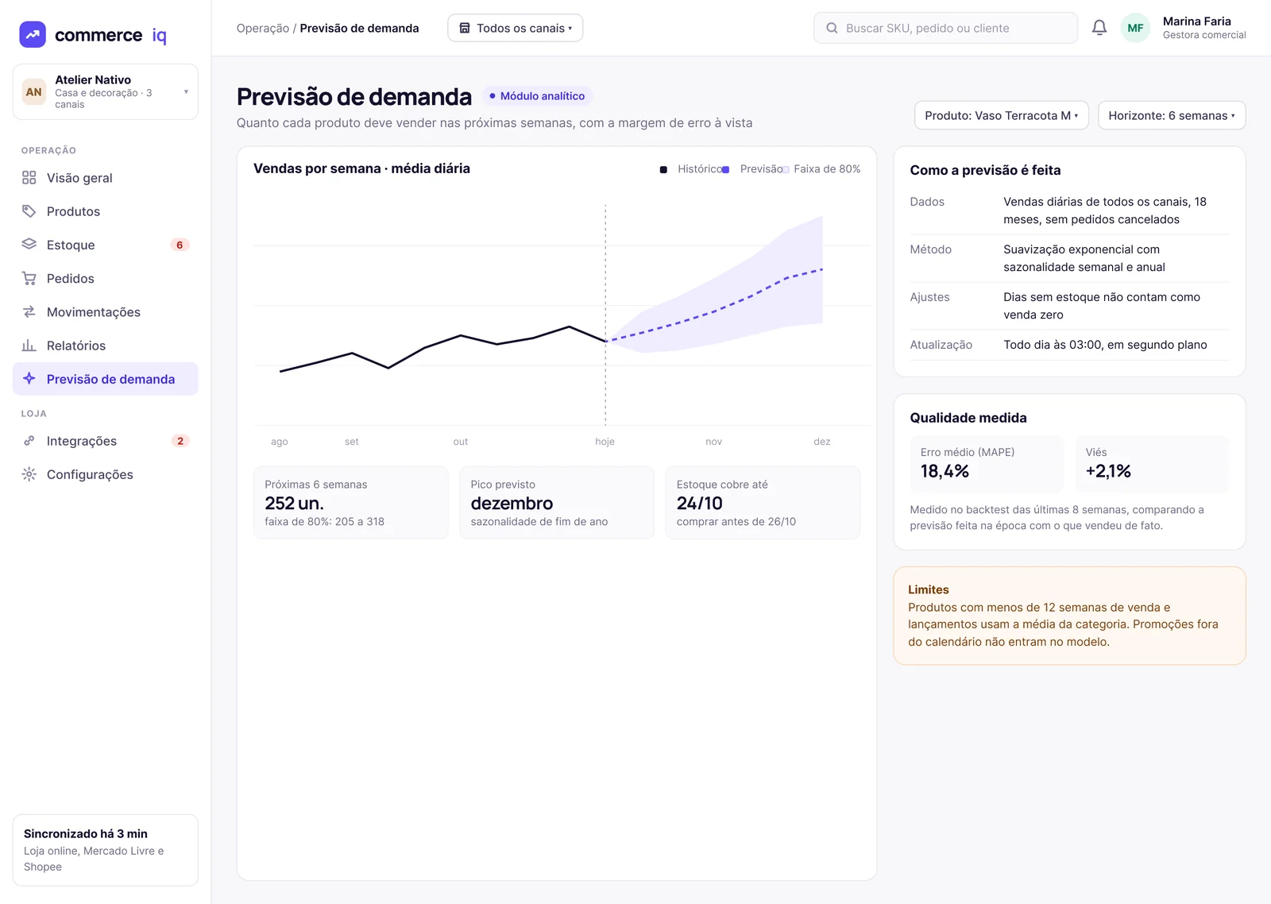The image size is (1271, 904).
Task: Click the Faixa de 80% legend label
Action: point(827,169)
